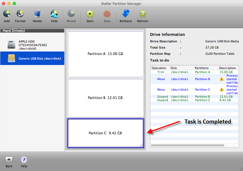Viewport: 243px width, 171px height.
Task: Select the Partition A 15.00 GB block
Action: click(x=105, y=54)
